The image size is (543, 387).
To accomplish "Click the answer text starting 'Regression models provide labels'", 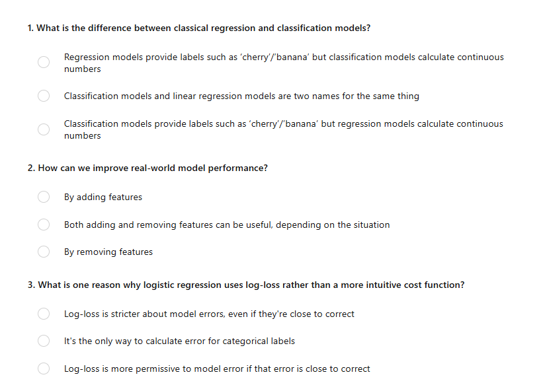I will pyautogui.click(x=284, y=57).
